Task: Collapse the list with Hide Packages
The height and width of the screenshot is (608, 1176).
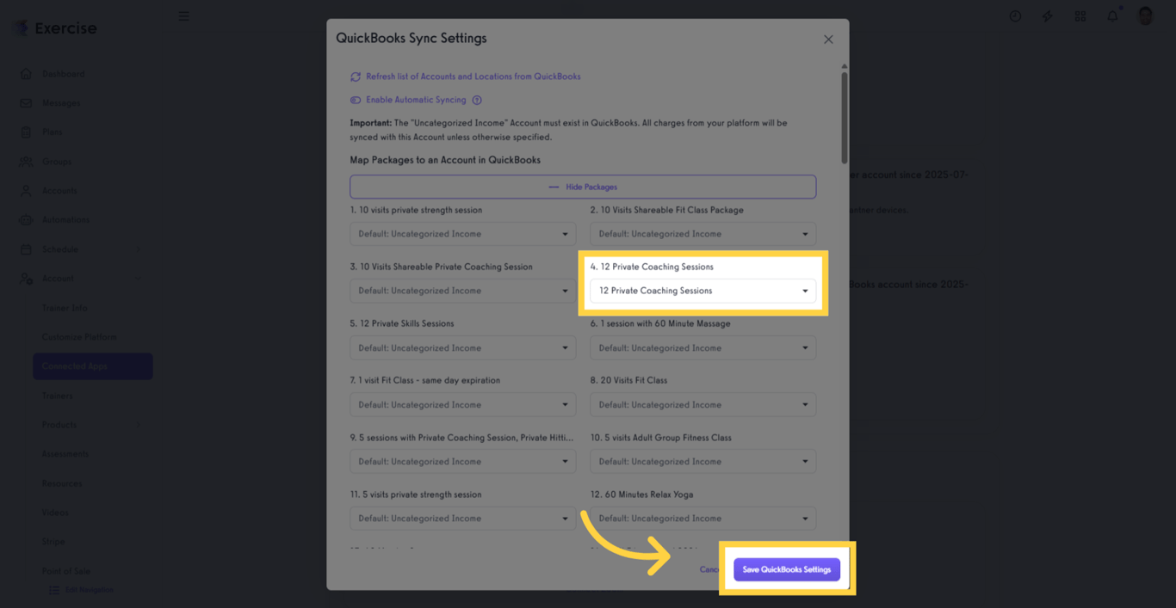Action: (583, 187)
